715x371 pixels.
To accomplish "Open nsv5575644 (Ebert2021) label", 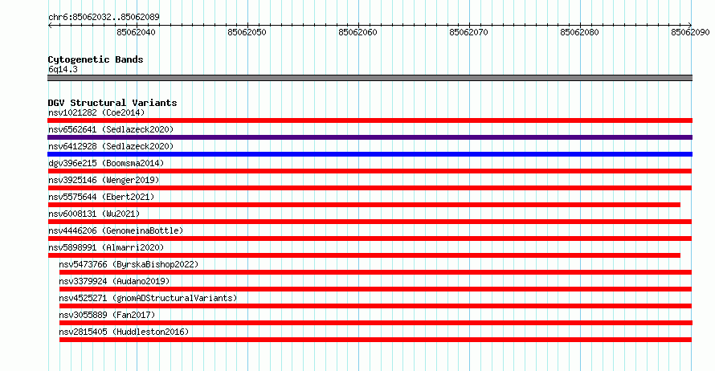I will click(101, 197).
